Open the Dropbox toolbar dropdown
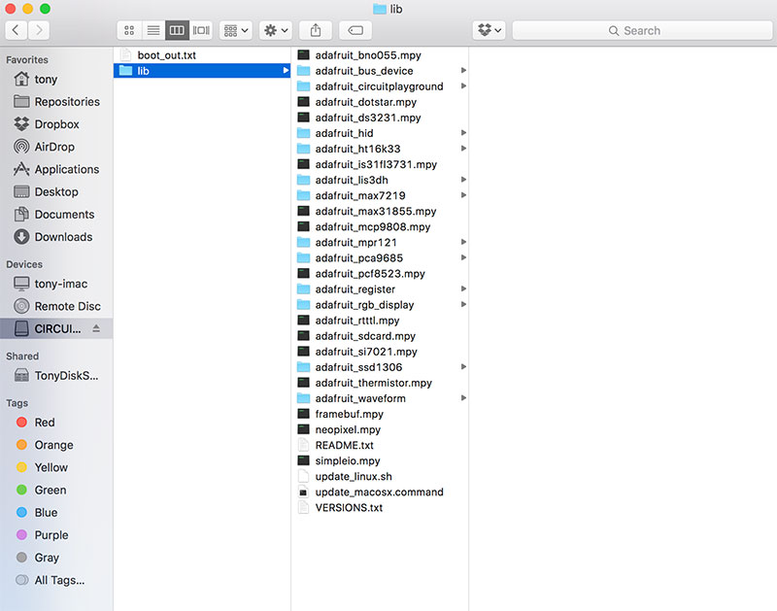Screen dimensions: 777x611 click(x=490, y=30)
